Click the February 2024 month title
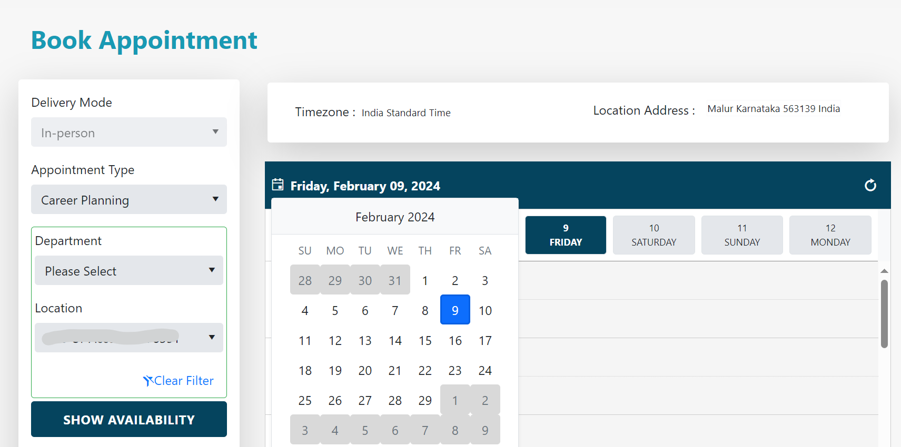 point(395,217)
